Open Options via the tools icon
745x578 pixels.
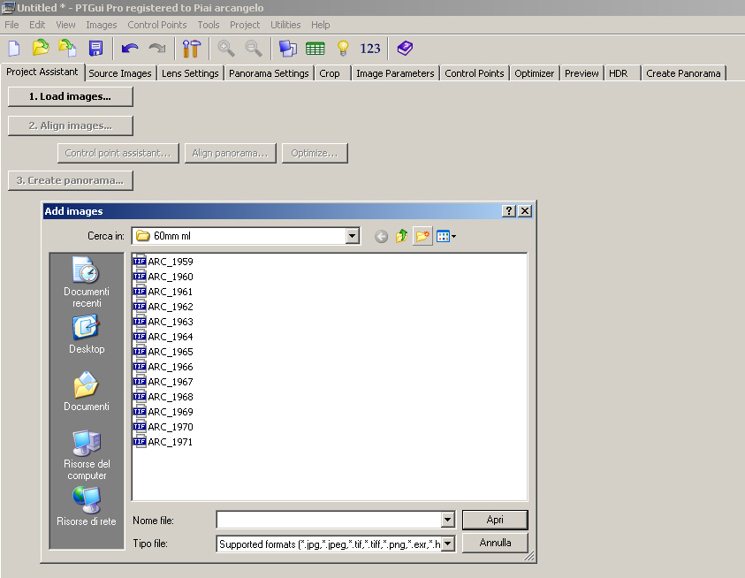point(192,49)
